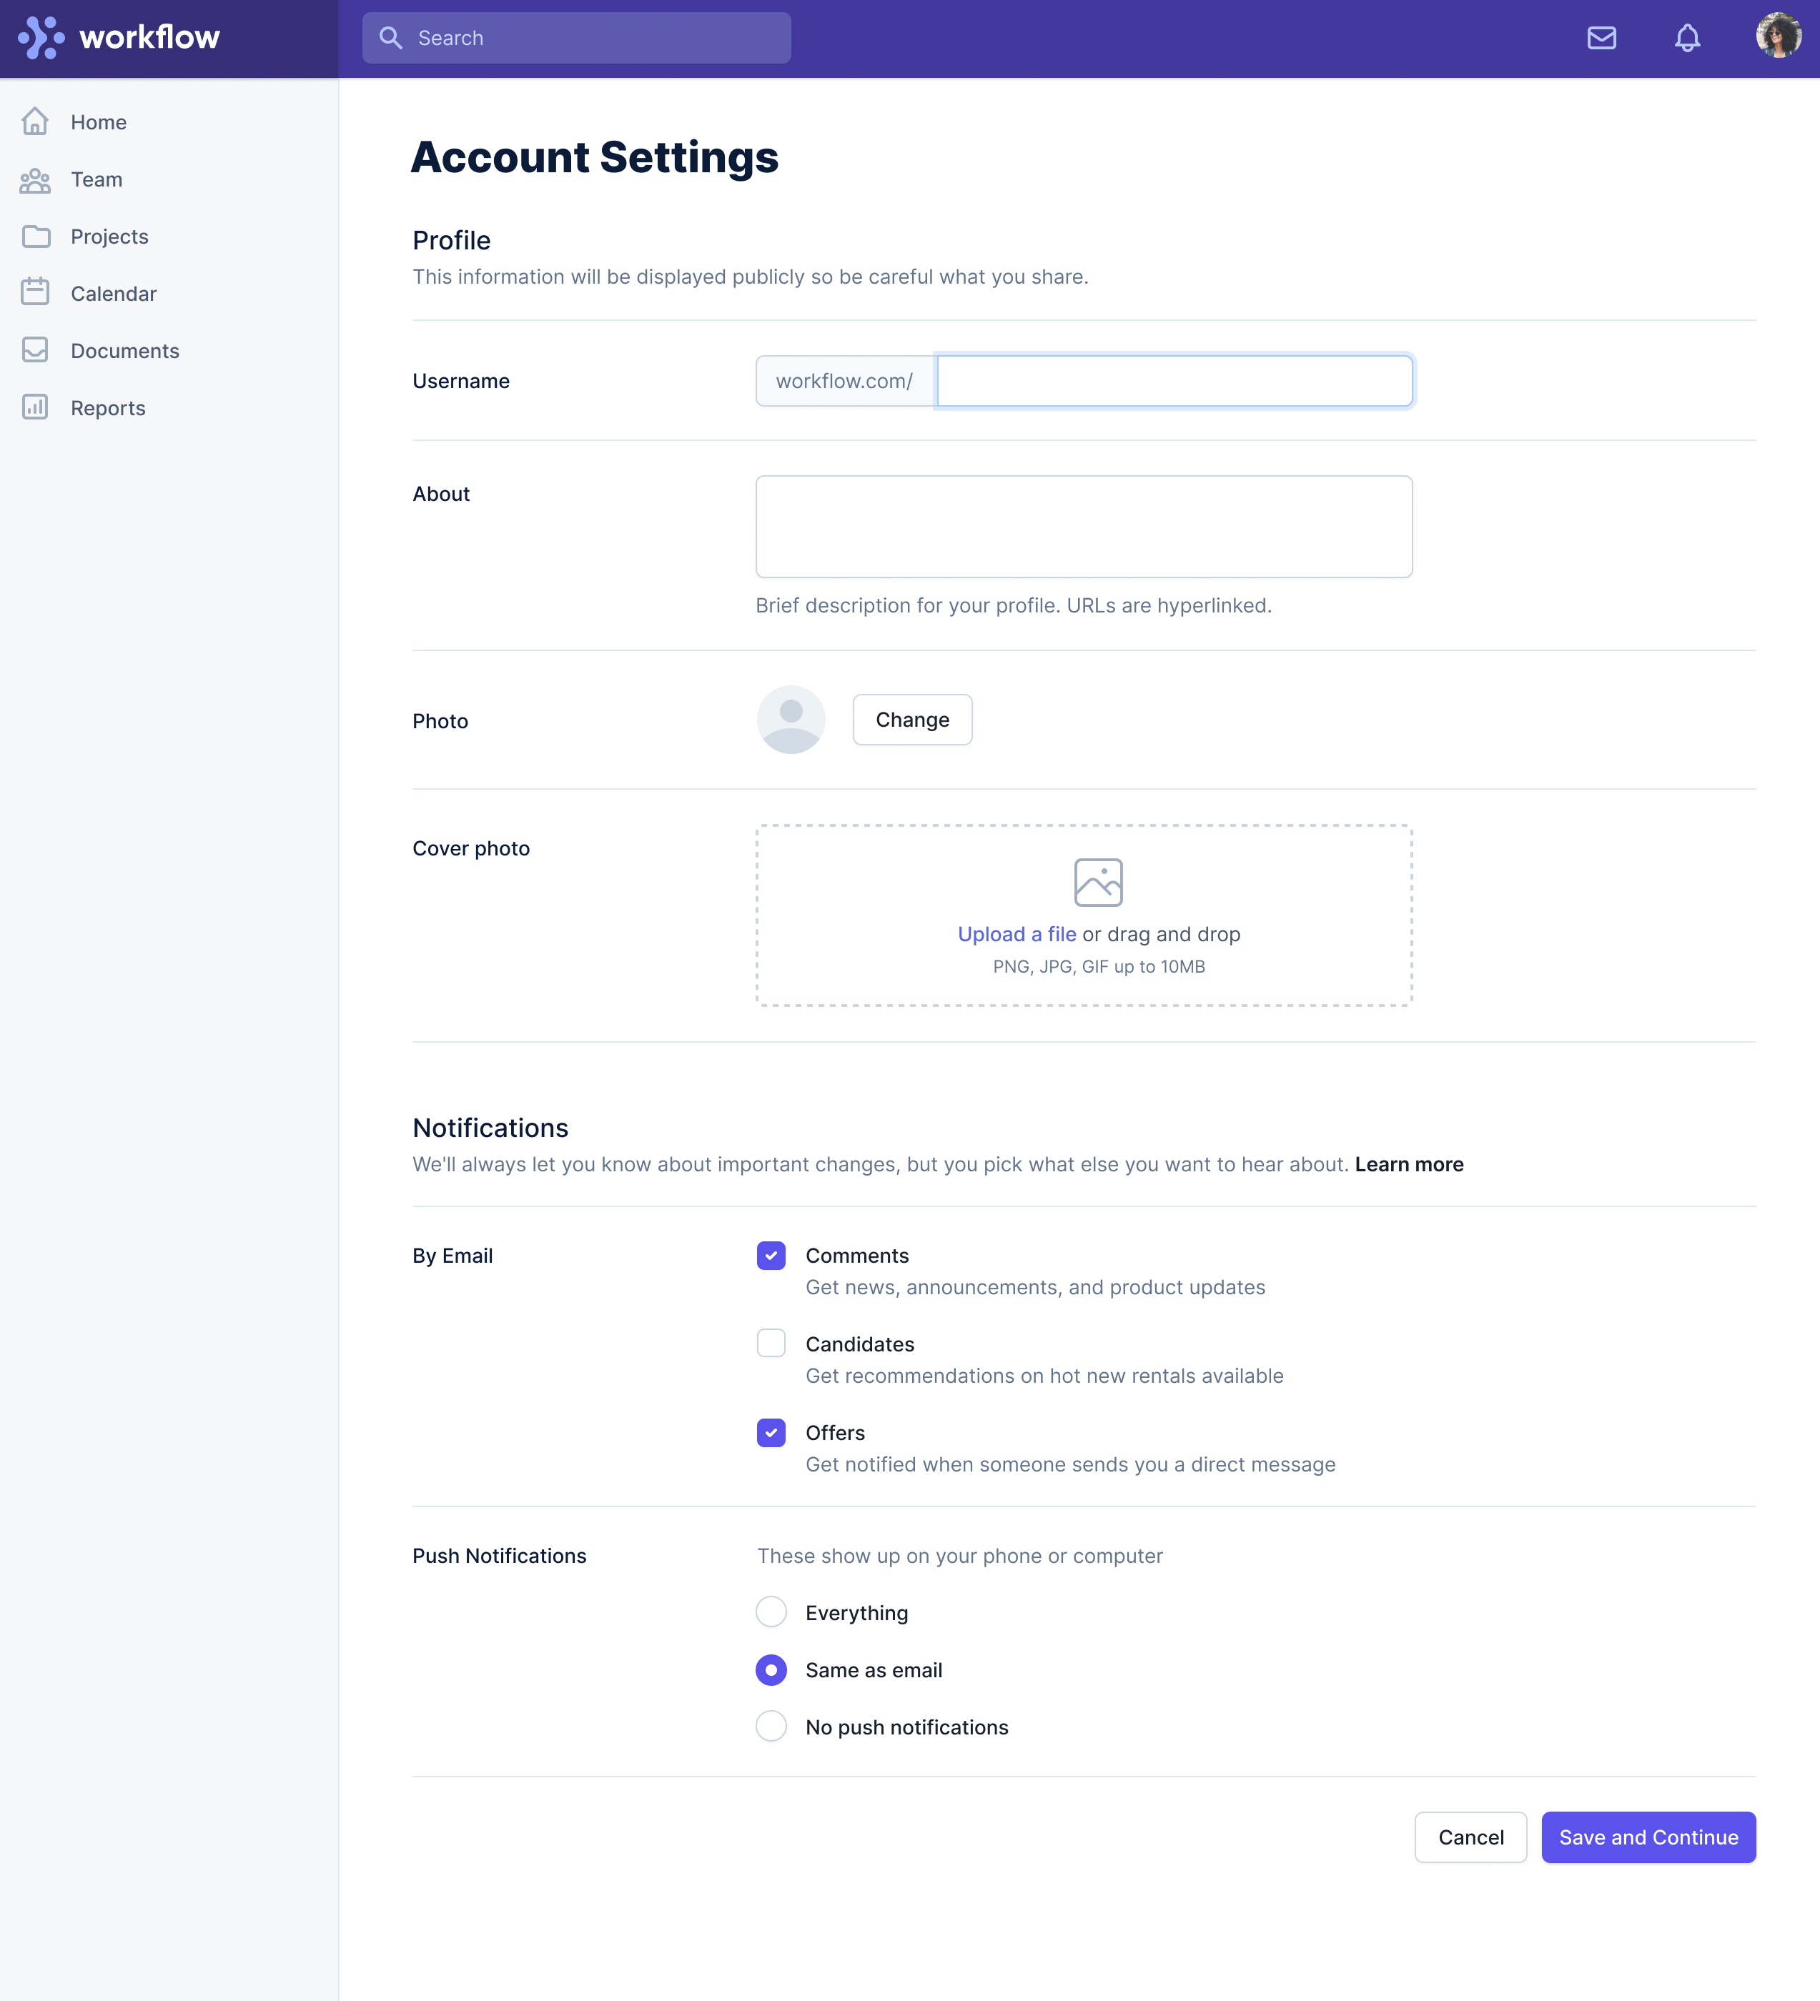
Task: Click the Home house icon
Action: (x=35, y=121)
